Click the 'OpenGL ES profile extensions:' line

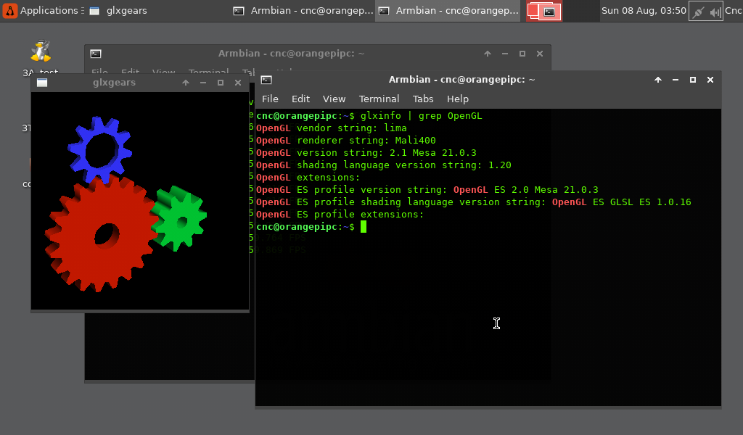[x=340, y=215]
